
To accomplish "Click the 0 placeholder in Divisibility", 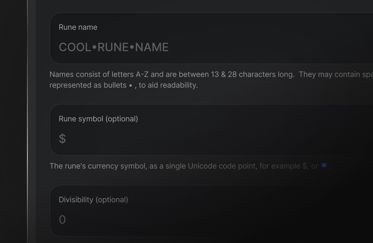I will [x=62, y=220].
